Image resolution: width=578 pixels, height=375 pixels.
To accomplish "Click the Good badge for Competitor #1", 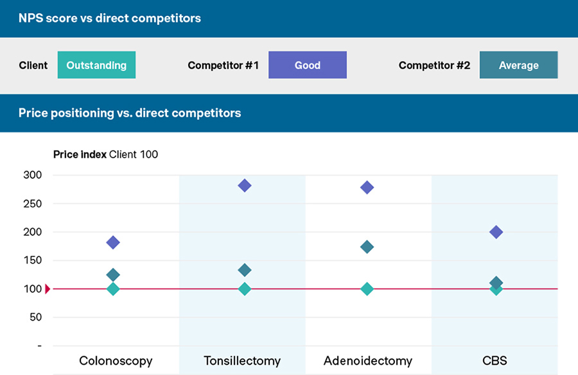I will point(307,65).
